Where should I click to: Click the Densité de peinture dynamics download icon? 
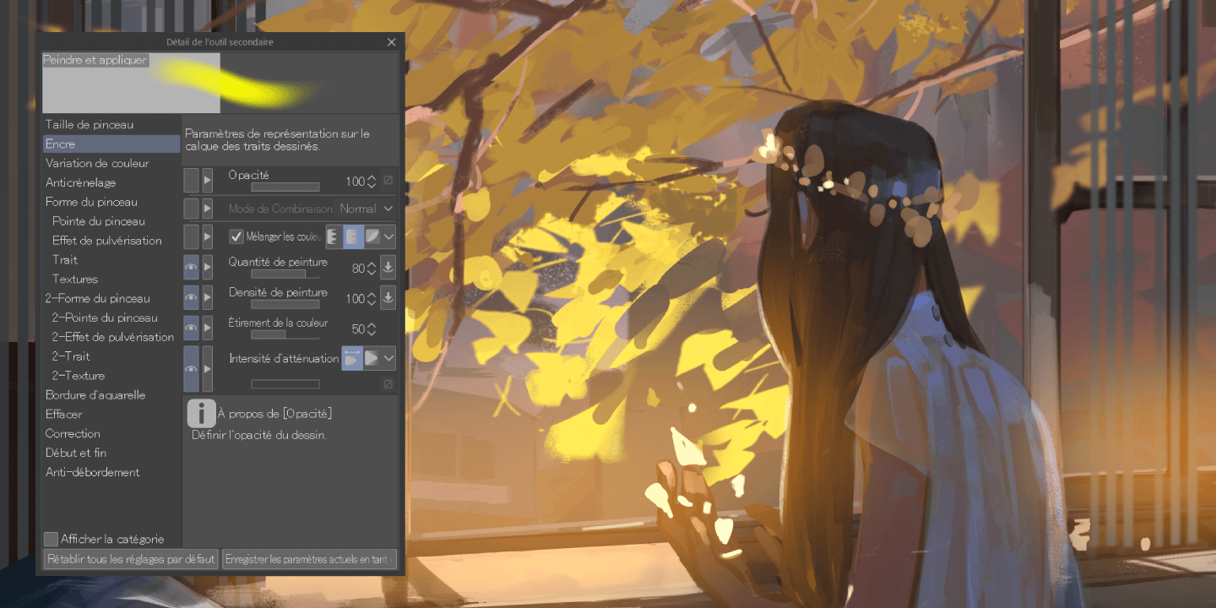tap(388, 297)
